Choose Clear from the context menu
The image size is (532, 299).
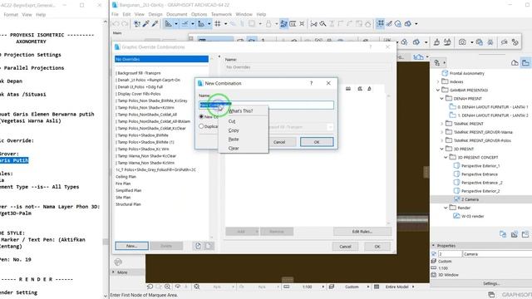pos(234,148)
